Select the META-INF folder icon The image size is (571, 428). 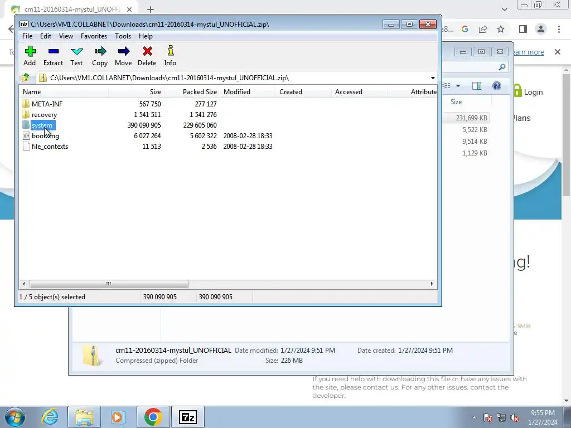click(x=26, y=104)
